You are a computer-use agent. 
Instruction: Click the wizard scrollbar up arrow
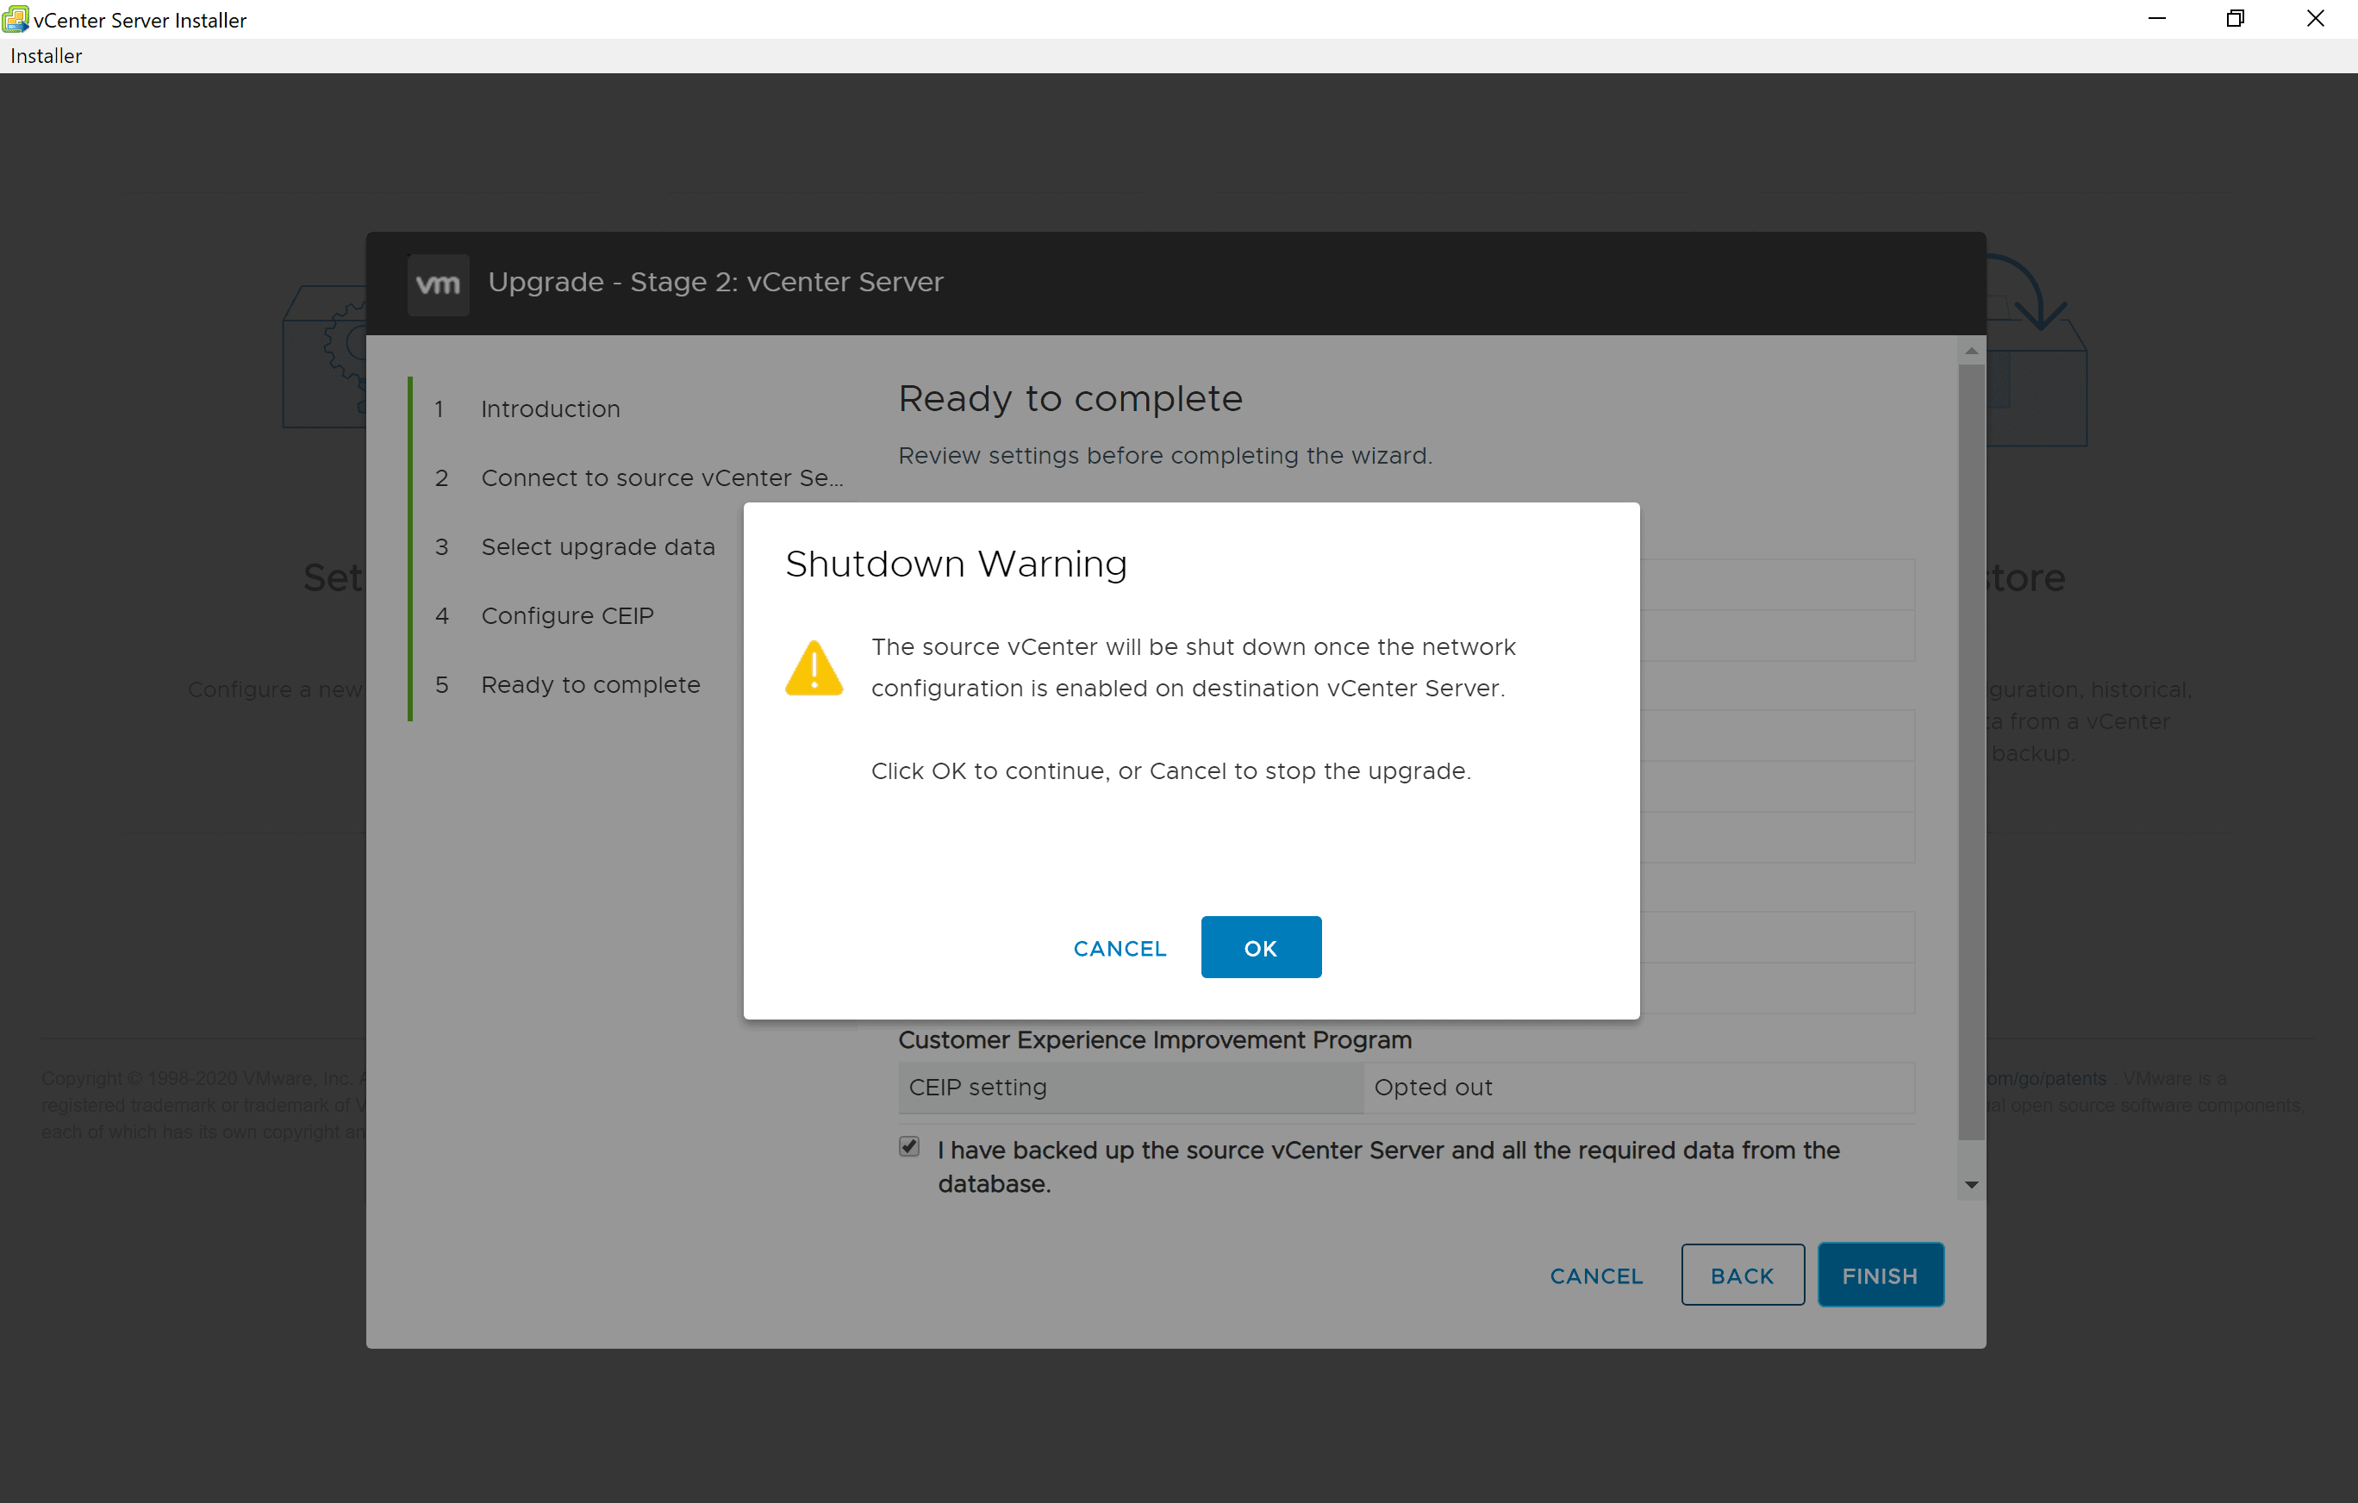pos(1971,351)
